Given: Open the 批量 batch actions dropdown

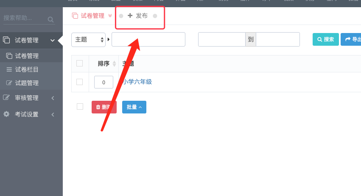Looking at the screenshot, I should pos(134,107).
